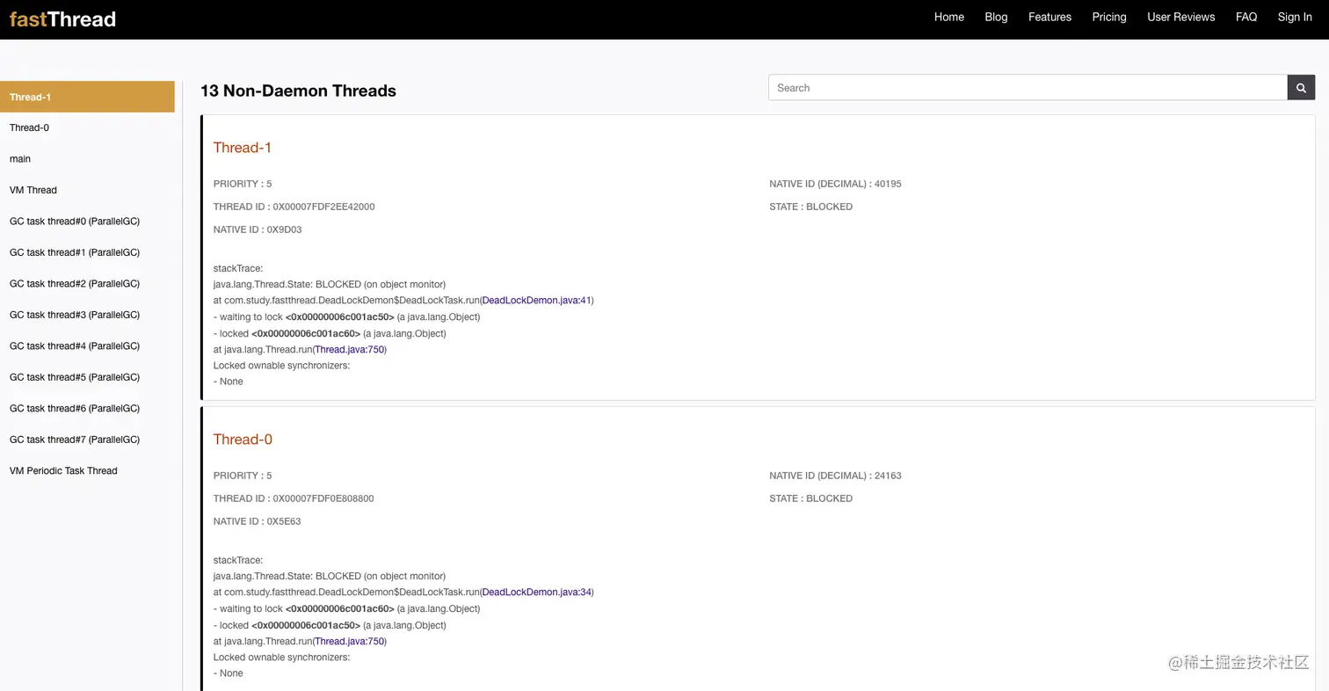Select VM Periodic Task Thread
1329x691 pixels.
tap(87, 471)
